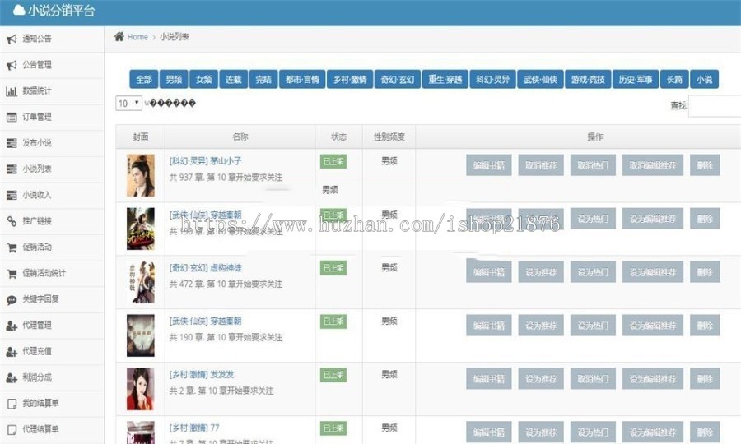The height and width of the screenshot is (444, 741).
Task: Click the server icon beside 小说收入
Action: [x=12, y=195]
